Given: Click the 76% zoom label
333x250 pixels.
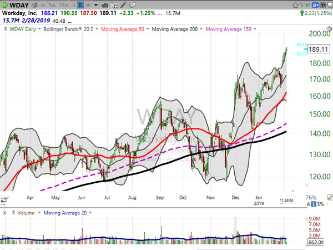Looking at the screenshot, I should tap(311, 197).
